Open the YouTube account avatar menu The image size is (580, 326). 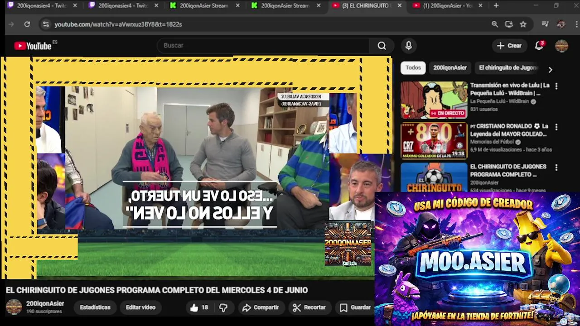[x=561, y=46]
